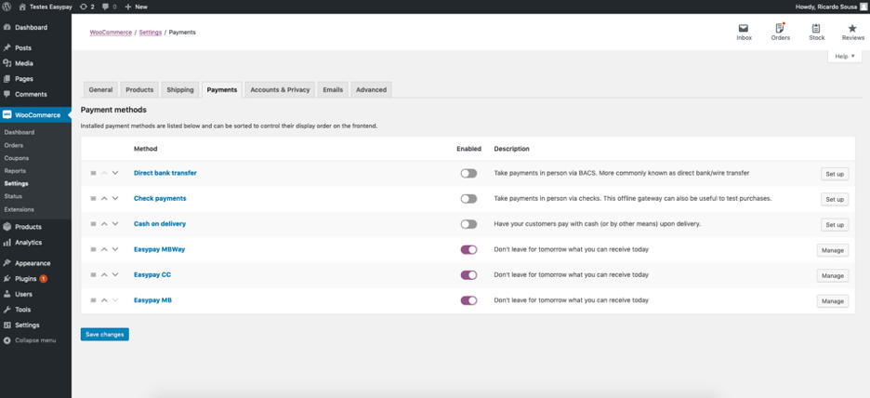Click Set up for Direct bank transfer
Viewport: 870px width, 398px height.
pos(835,174)
